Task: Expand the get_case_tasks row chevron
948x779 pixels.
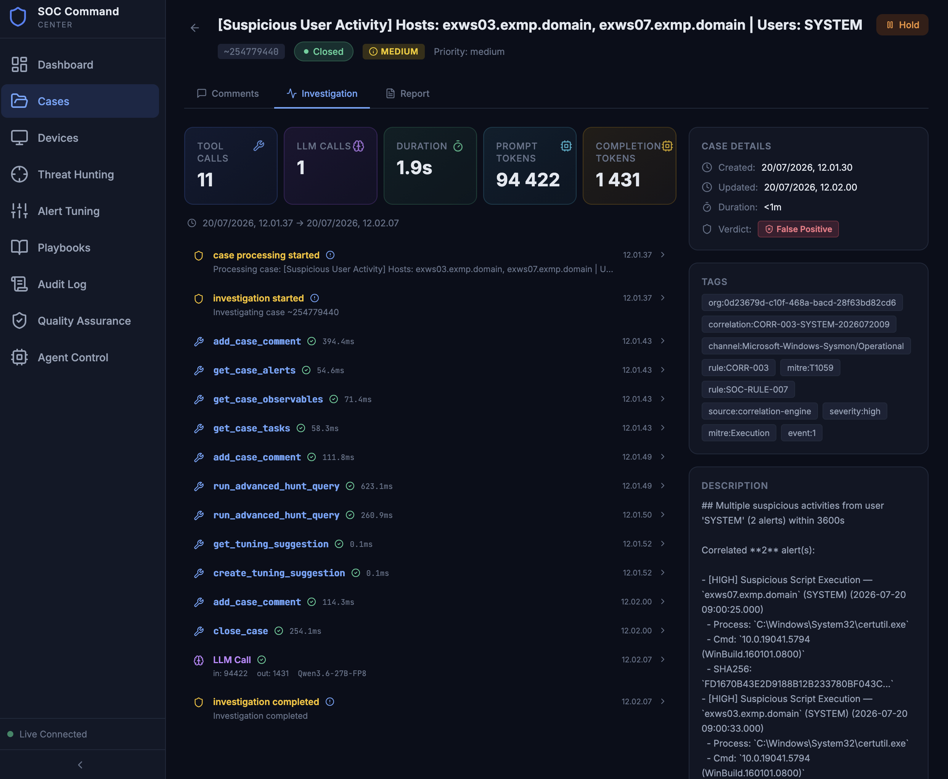Action: click(x=662, y=428)
